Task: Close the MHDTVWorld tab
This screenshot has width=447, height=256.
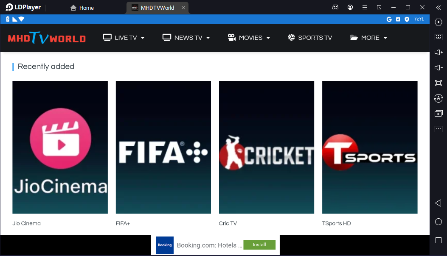Action: (183, 8)
